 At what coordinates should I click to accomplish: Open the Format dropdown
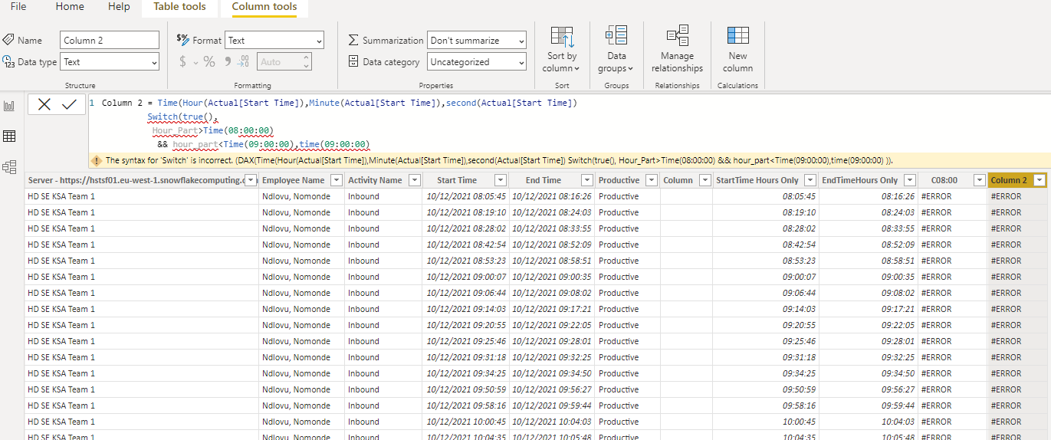tap(274, 40)
